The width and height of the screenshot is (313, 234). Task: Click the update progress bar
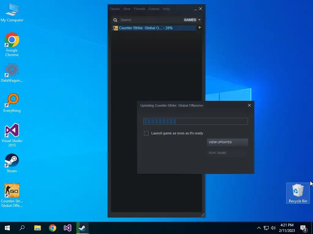(195, 121)
